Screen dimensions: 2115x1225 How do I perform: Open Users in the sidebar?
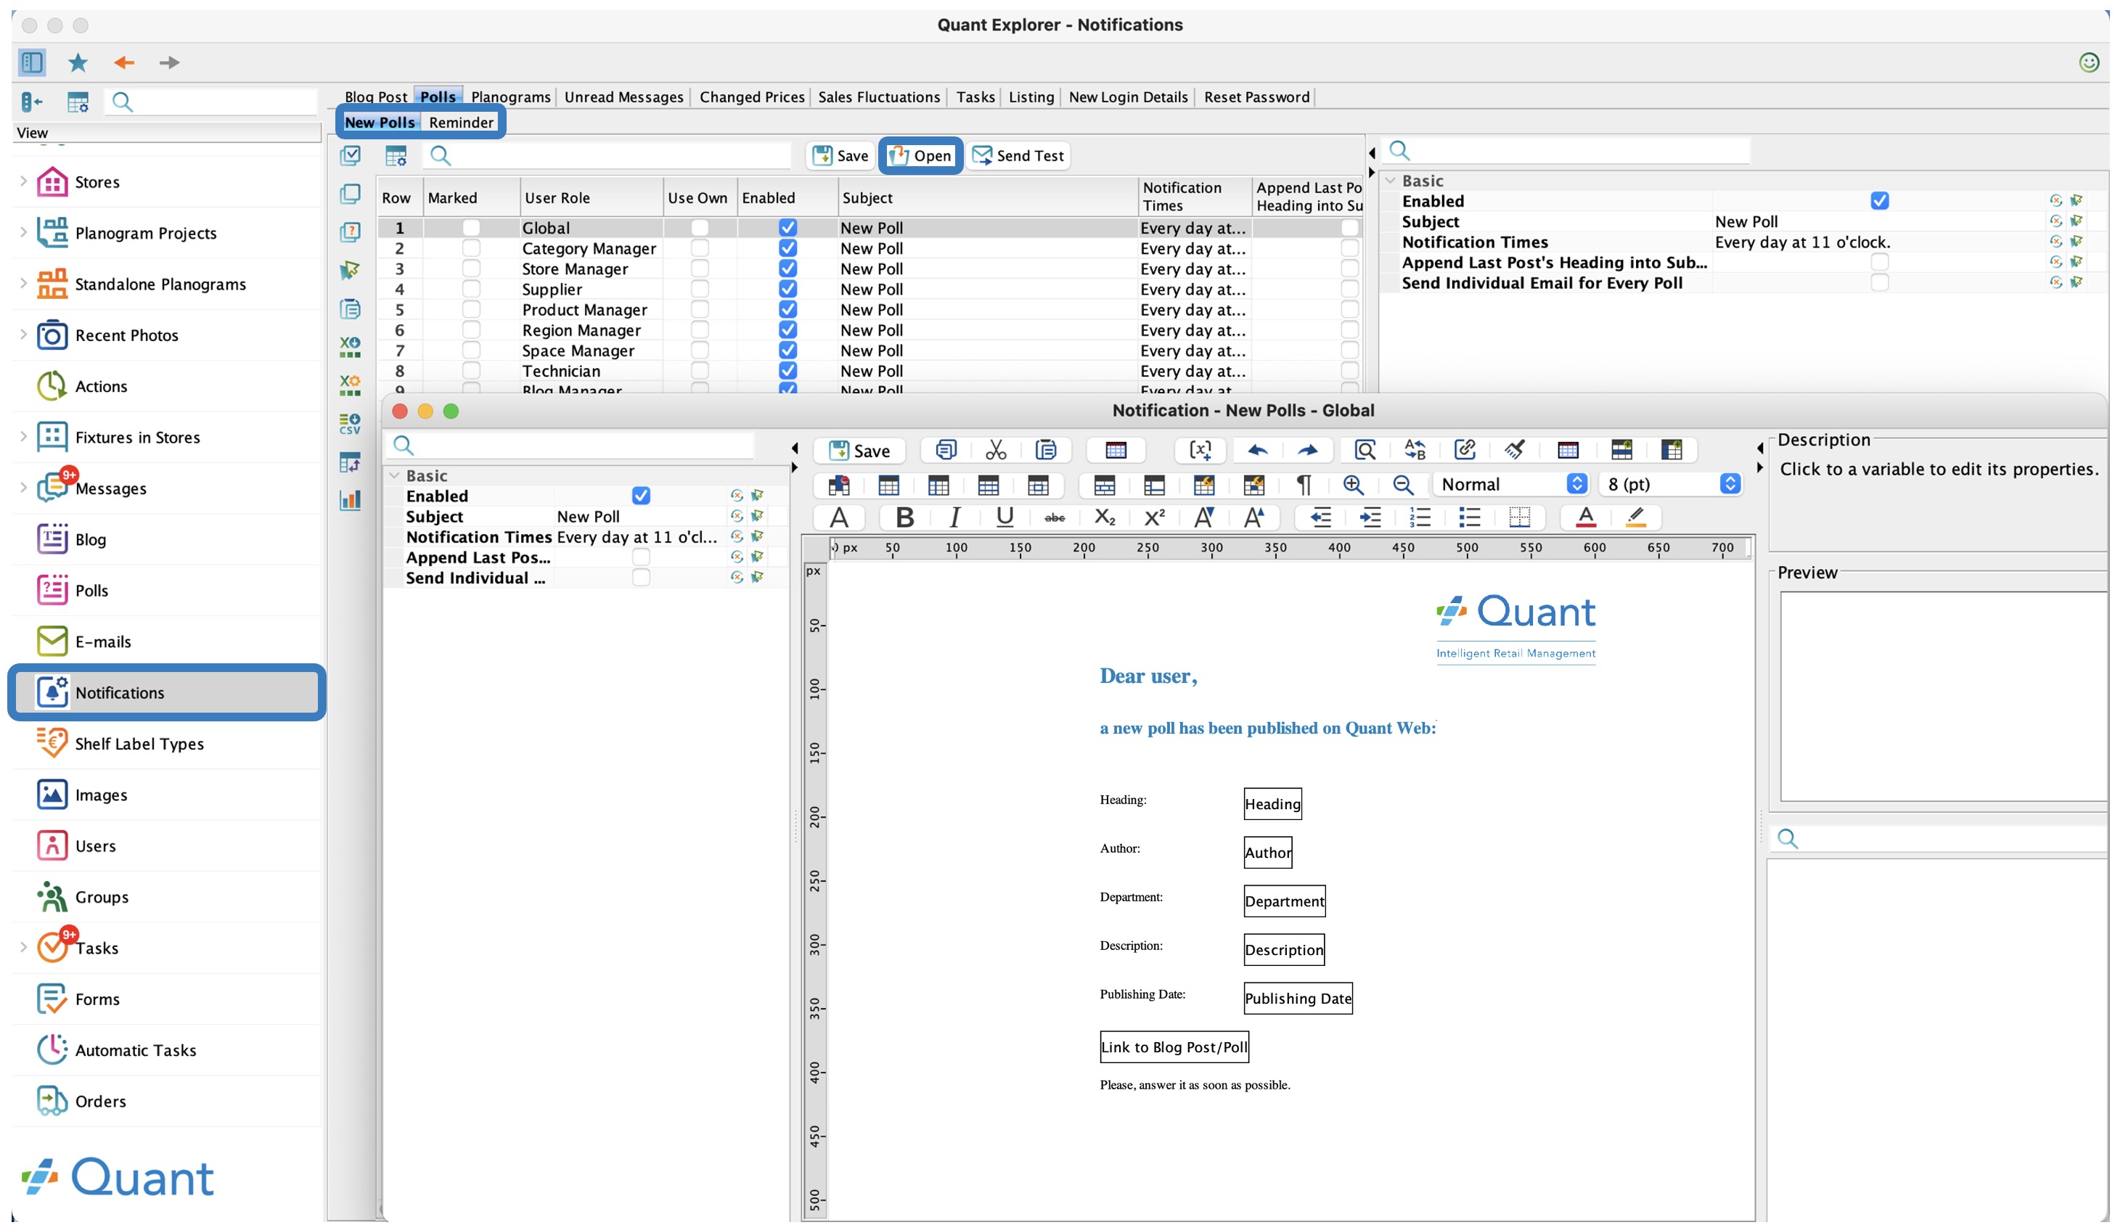pyautogui.click(x=95, y=845)
